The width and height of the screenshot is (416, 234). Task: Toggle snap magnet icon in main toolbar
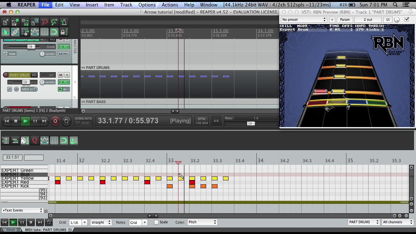pos(54,32)
